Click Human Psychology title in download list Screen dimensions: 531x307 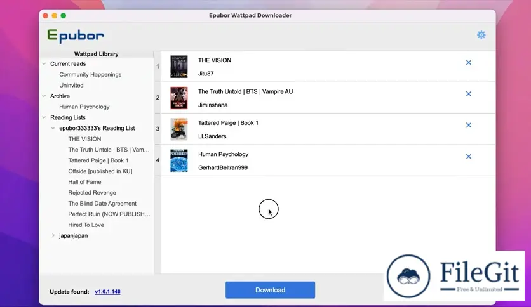coord(223,154)
